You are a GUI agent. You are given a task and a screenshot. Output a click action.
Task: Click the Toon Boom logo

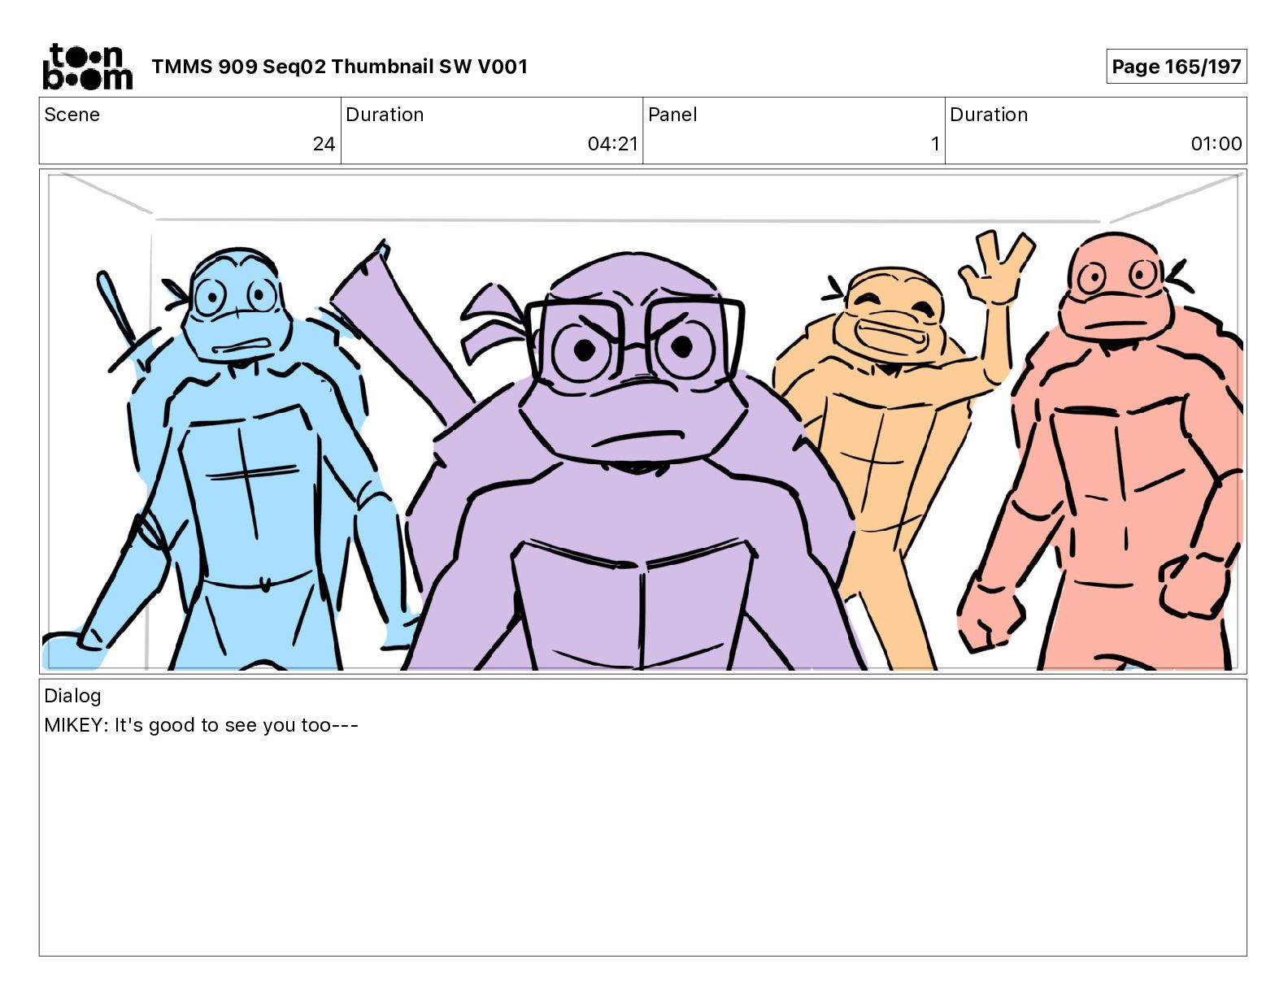(87, 67)
